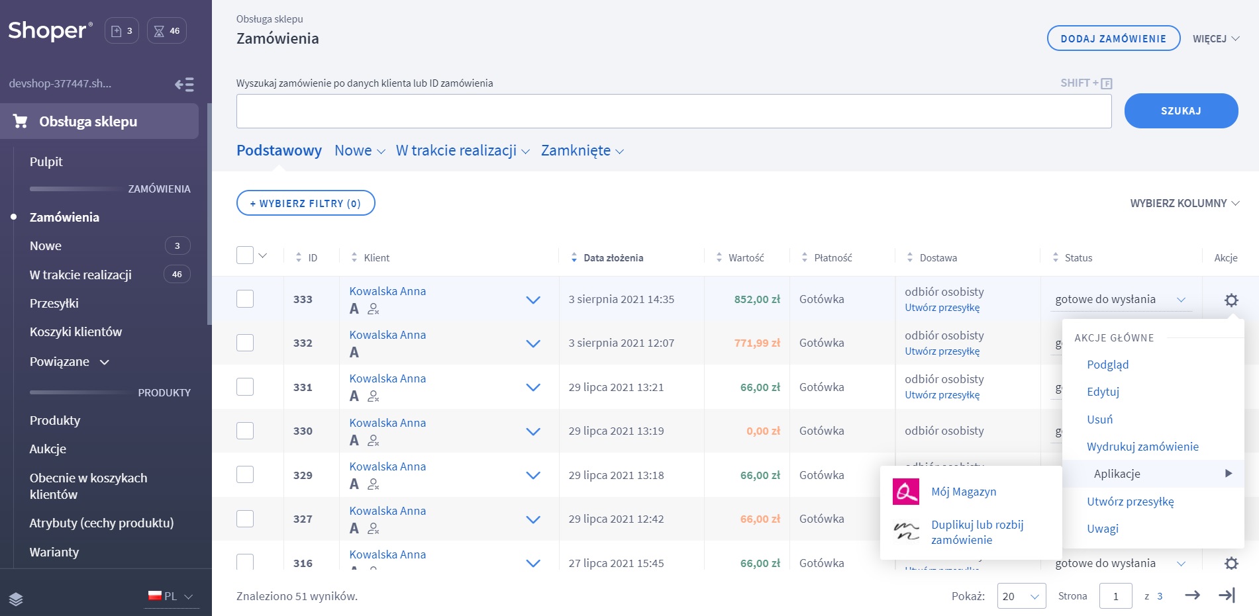
Task: Click the Polish flag language icon
Action: 155,595
